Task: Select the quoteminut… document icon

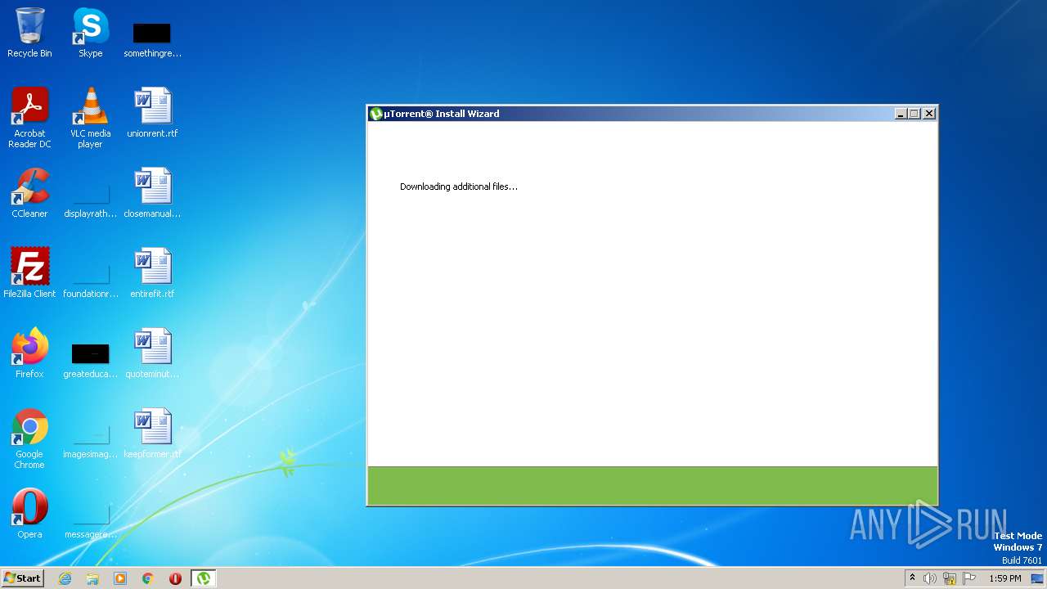Action: click(152, 353)
